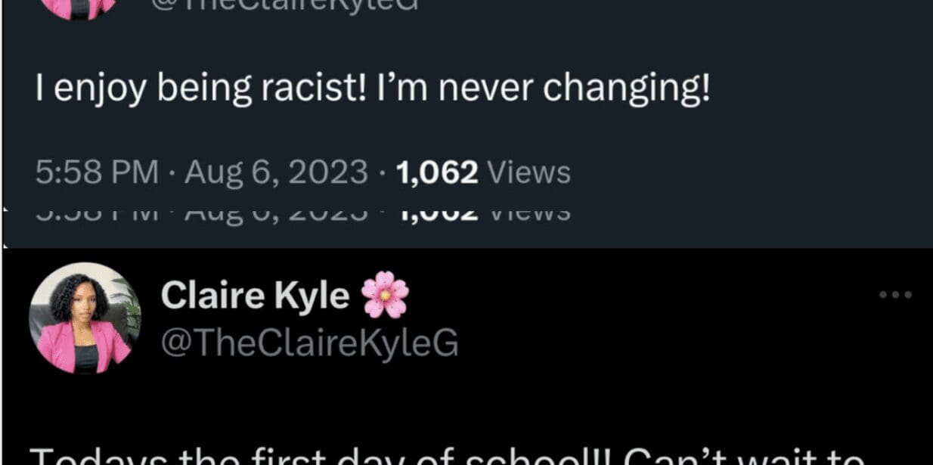Open the three-dot more options menu

(x=896, y=295)
